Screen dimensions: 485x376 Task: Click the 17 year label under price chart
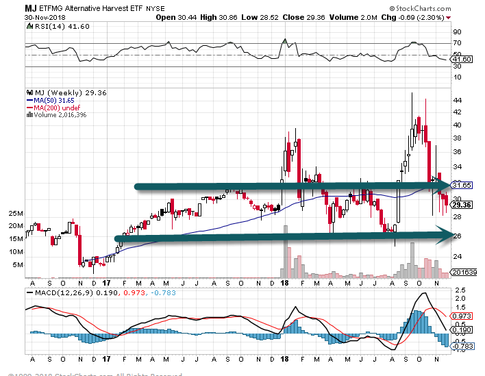tap(106, 283)
